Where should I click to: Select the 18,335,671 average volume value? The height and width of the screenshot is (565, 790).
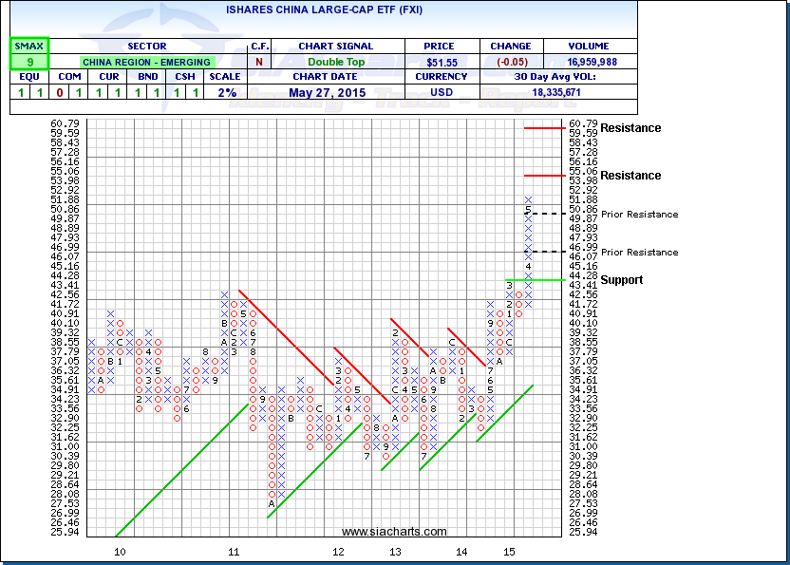point(588,92)
